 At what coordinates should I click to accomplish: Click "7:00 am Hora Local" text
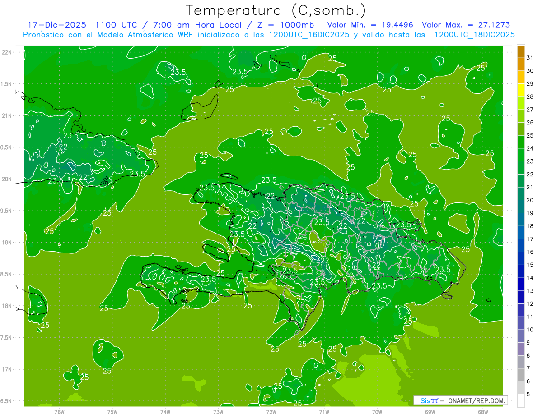click(197, 25)
